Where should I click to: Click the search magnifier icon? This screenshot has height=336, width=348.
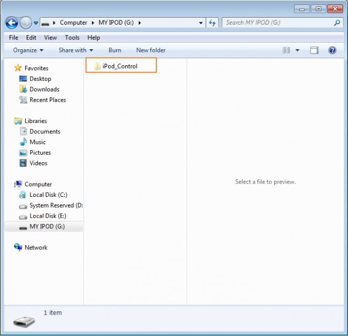[x=337, y=22]
